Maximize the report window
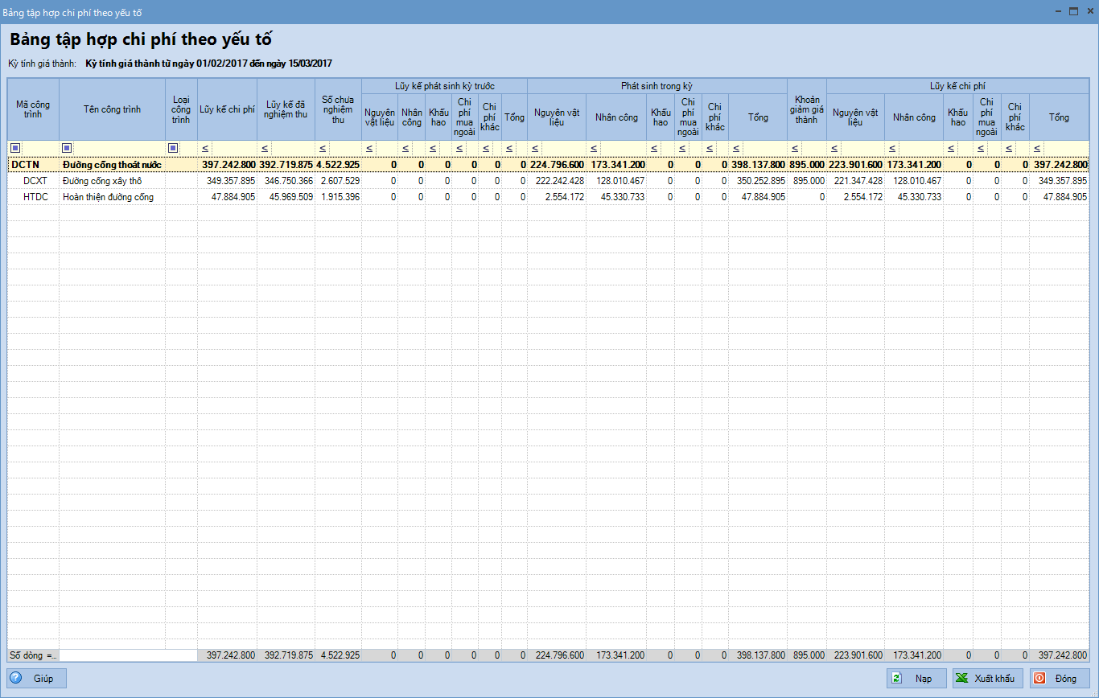The height and width of the screenshot is (698, 1099). 1073,11
